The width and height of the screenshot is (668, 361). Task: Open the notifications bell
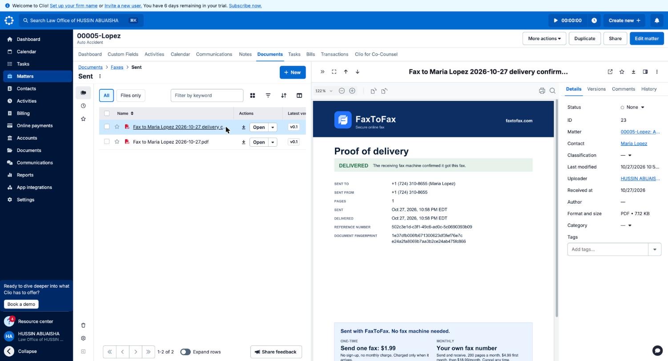pyautogui.click(x=657, y=20)
